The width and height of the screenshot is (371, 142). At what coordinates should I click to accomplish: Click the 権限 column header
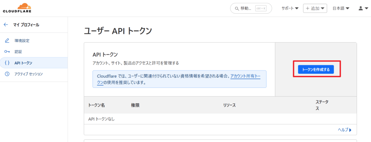135,105
